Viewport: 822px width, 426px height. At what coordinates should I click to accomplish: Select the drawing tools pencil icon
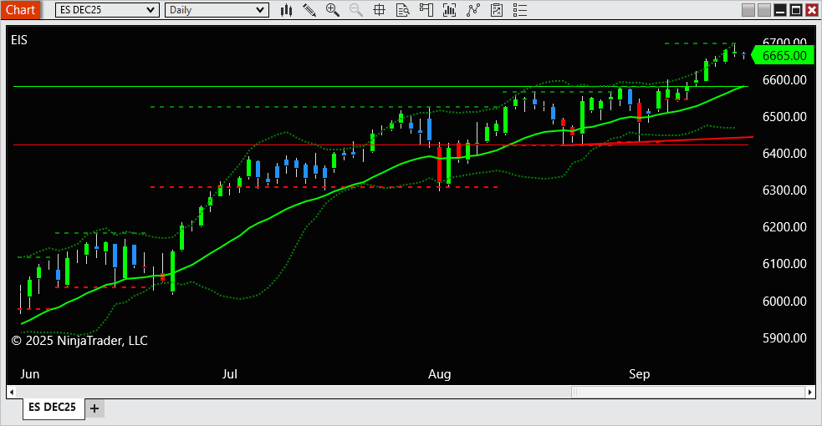click(309, 10)
